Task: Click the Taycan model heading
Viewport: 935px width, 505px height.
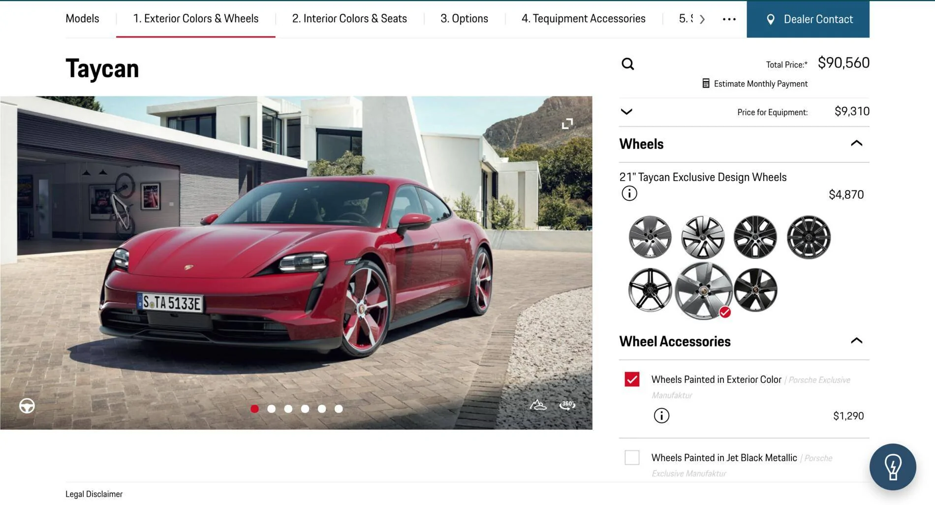Action: pos(102,68)
